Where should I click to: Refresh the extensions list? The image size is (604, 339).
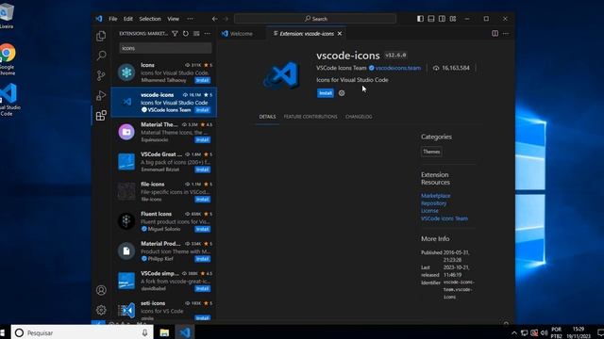[186, 34]
